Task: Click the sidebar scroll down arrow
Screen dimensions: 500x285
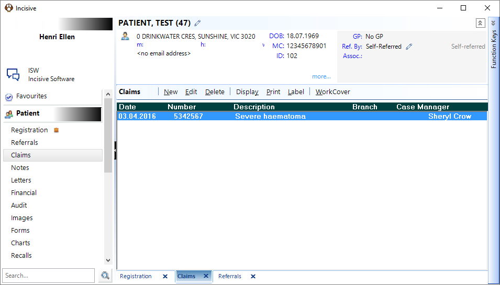Action: [x=108, y=260]
